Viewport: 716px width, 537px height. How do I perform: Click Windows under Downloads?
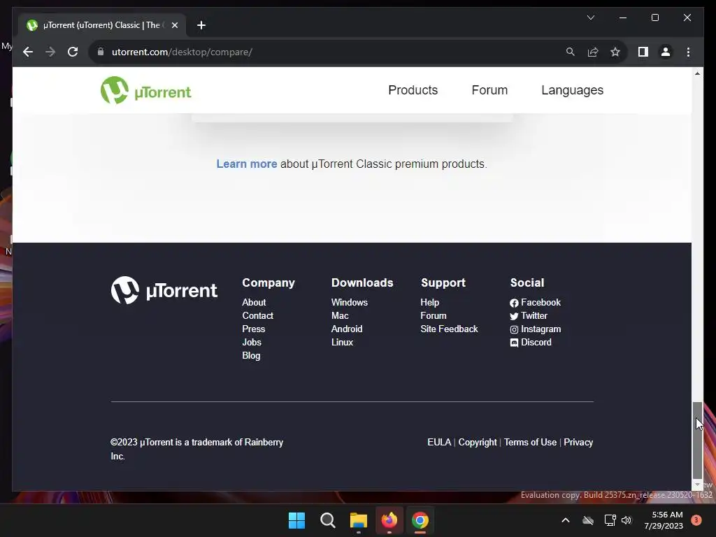point(350,302)
